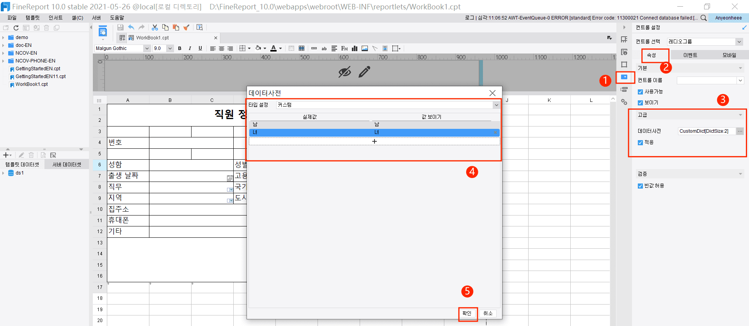Click the pencil edit icon in parameter pane

[364, 72]
